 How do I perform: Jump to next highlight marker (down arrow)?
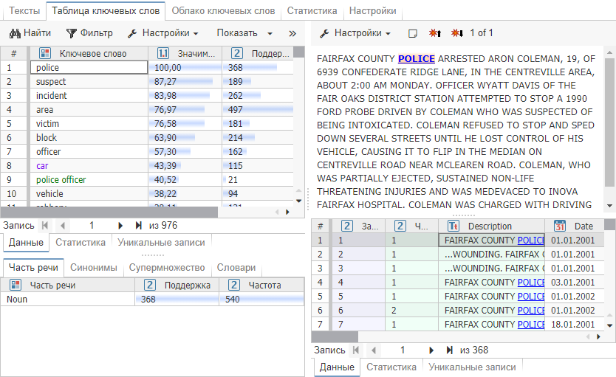[457, 33]
